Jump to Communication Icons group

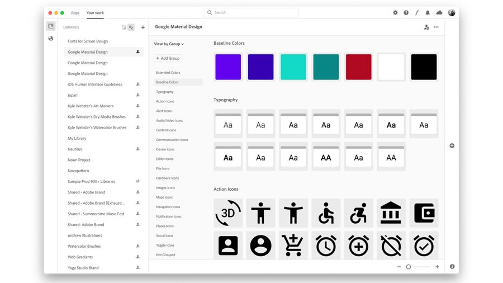tap(172, 140)
